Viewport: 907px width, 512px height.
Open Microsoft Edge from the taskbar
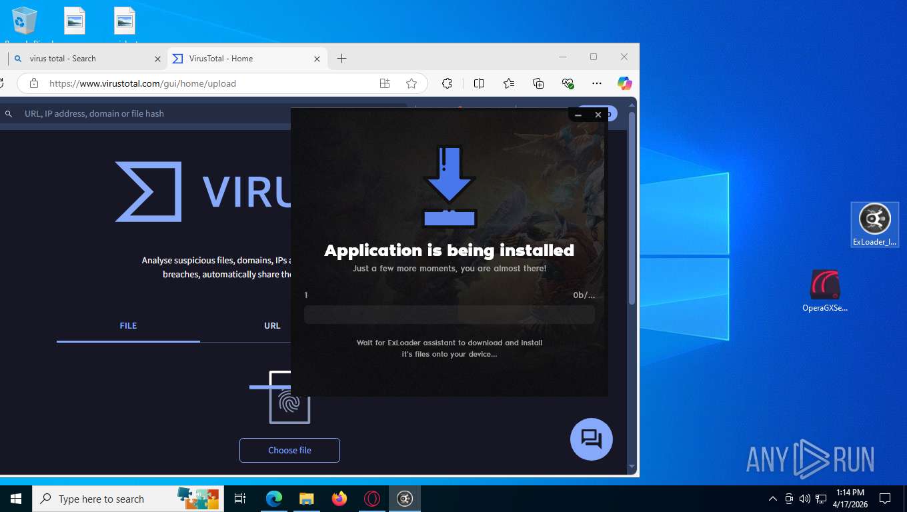point(274,499)
